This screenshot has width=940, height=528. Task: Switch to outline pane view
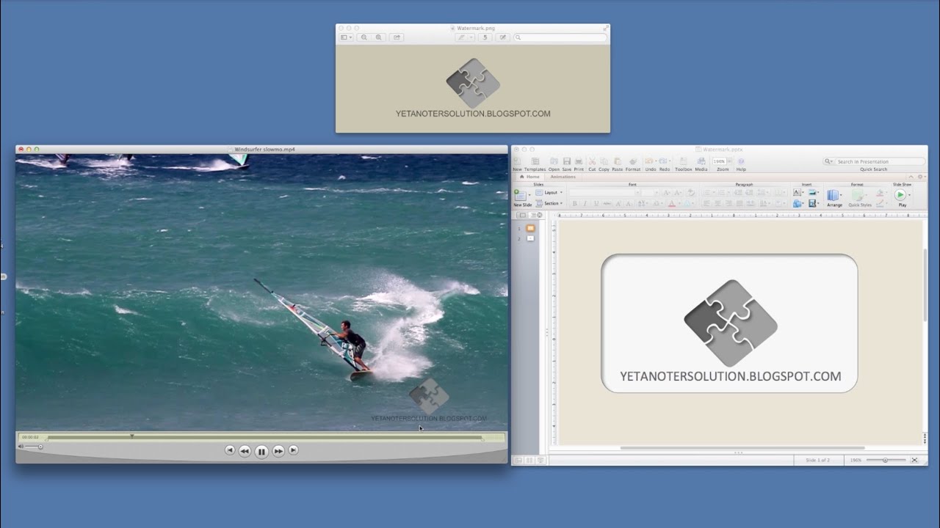tap(534, 215)
